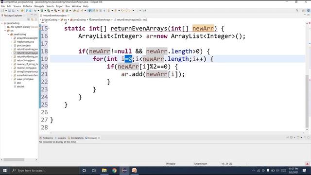Image resolution: width=311 pixels, height=175 pixels.
Task: Click the Debug bug icon in toolbar
Action: click(35, 11)
